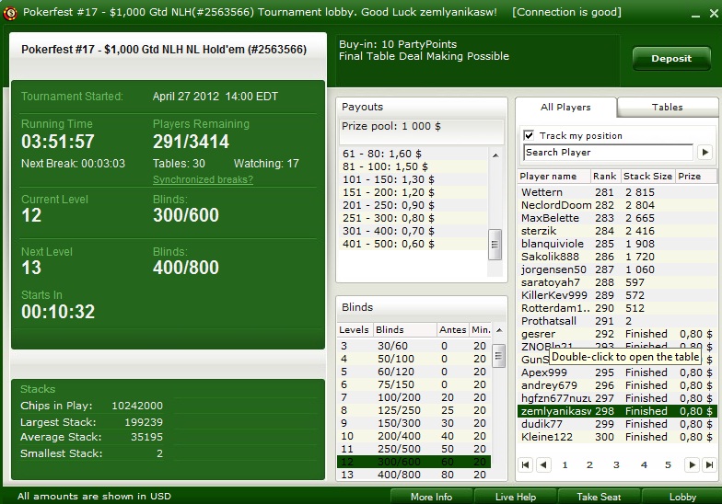Screen dimensions: 722x504
Task: Select highlighted zemlyanikasw row
Action: pyautogui.click(x=617, y=411)
